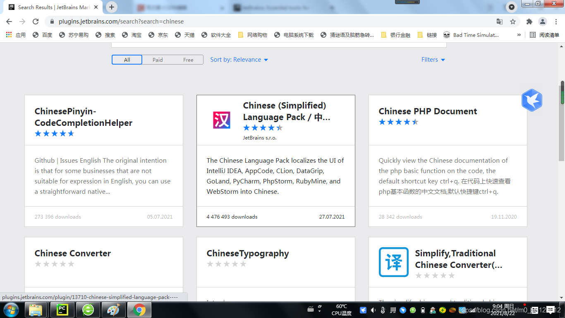Click the blue bird floating widget icon

[x=532, y=100]
